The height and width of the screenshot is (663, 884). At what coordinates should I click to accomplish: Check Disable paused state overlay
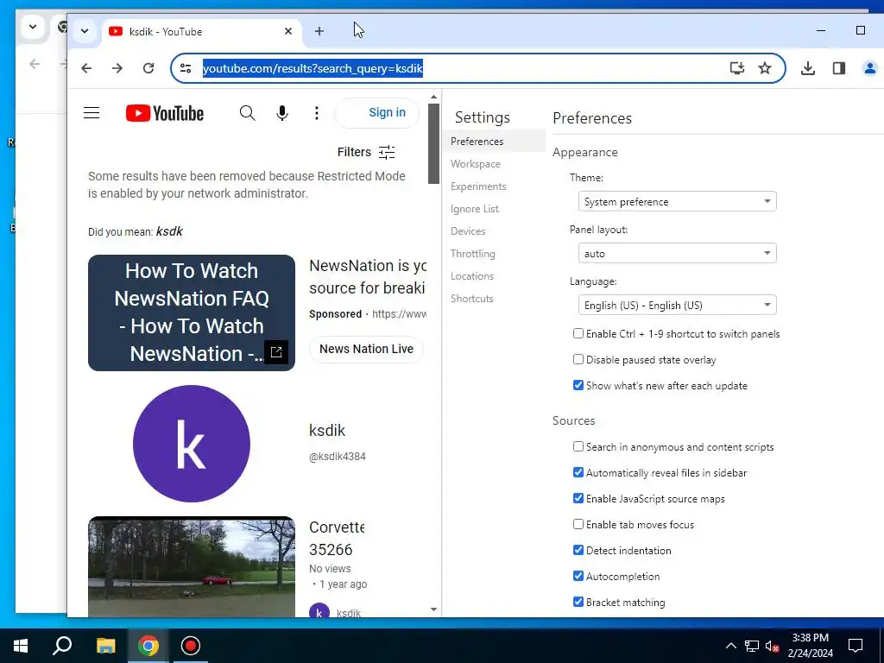[x=578, y=359]
